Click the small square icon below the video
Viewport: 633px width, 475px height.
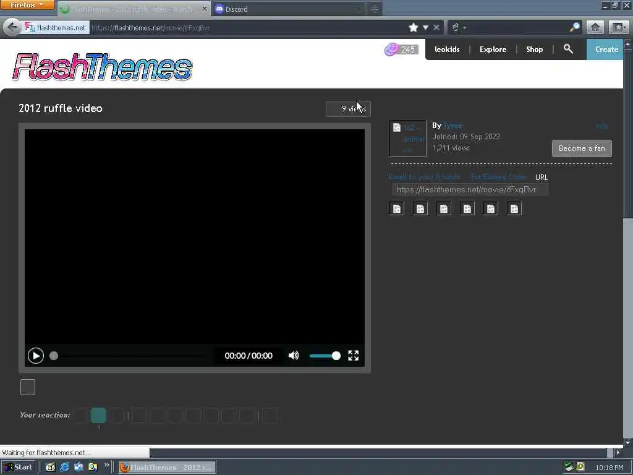point(28,387)
